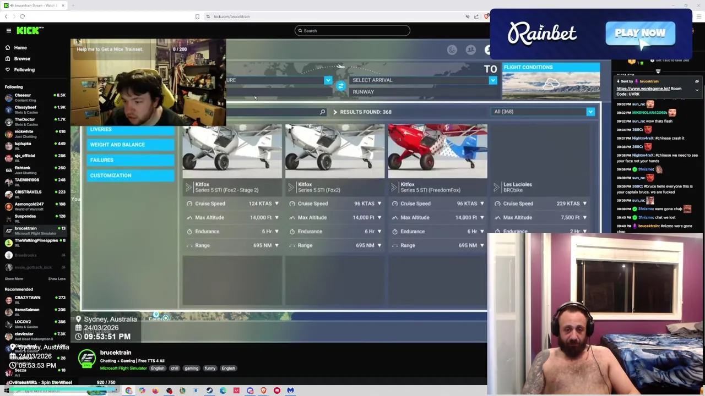Open Cruise Speed 124 KTAS dropdown
Image resolution: width=705 pixels, height=396 pixels.
click(276, 204)
